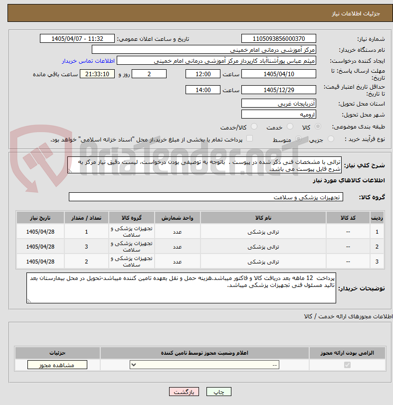Image resolution: width=393 pixels, height=405 pixels.
Task: Open the license status dropdown
Action: tap(204, 365)
